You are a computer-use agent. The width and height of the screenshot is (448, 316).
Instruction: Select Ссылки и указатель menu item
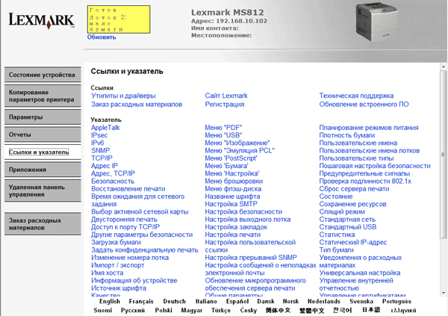click(43, 152)
